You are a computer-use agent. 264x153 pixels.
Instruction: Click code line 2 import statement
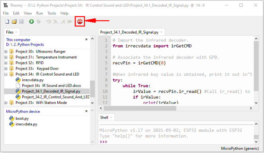coord(152,46)
